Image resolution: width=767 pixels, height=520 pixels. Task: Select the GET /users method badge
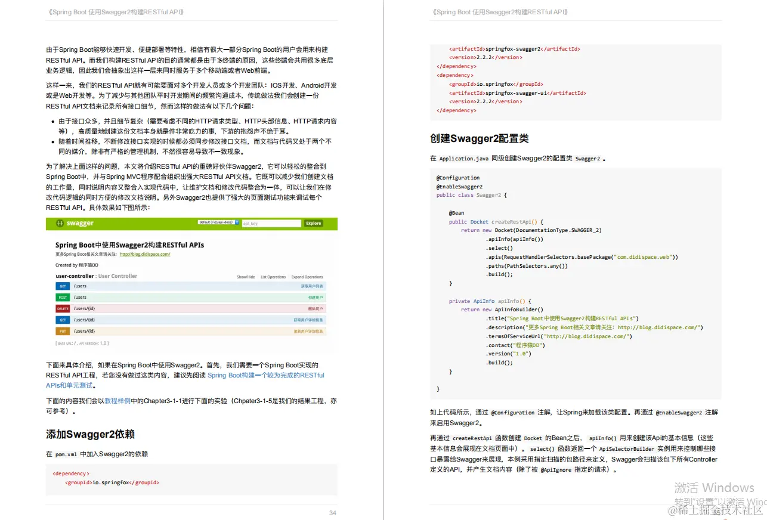pos(63,286)
